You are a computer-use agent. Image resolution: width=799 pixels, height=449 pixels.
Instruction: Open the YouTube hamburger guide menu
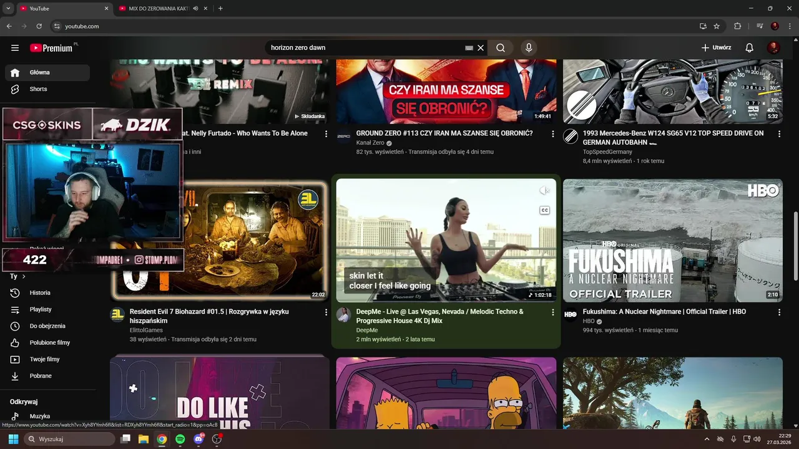click(x=15, y=48)
